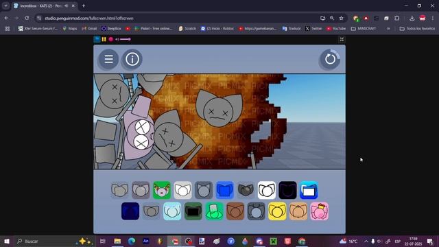This screenshot has width=439, height=247.
Task: Open the YouTube bookmark
Action: [336, 29]
